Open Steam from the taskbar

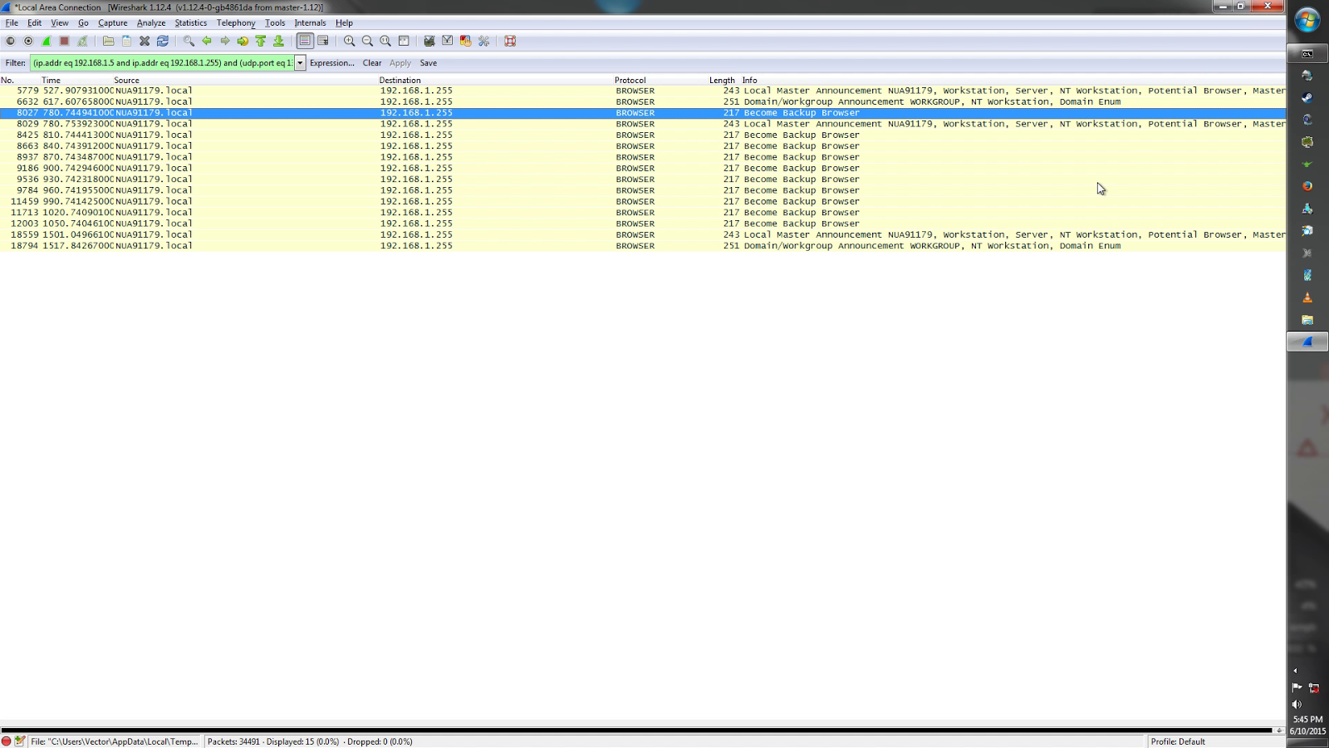click(1307, 97)
